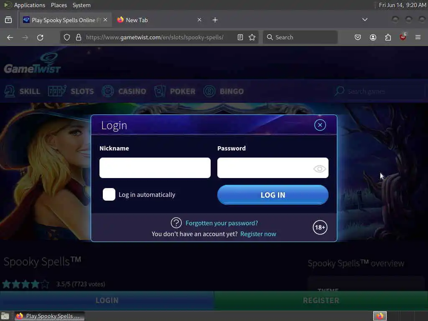This screenshot has width=428, height=321.
Task: Click the question mark help icon
Action: 176,223
